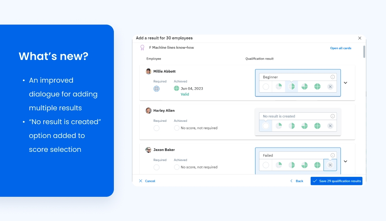Click the qualification ribbon icon beside F Machine lines
Viewport: 386px width, 221px height.
(x=142, y=48)
